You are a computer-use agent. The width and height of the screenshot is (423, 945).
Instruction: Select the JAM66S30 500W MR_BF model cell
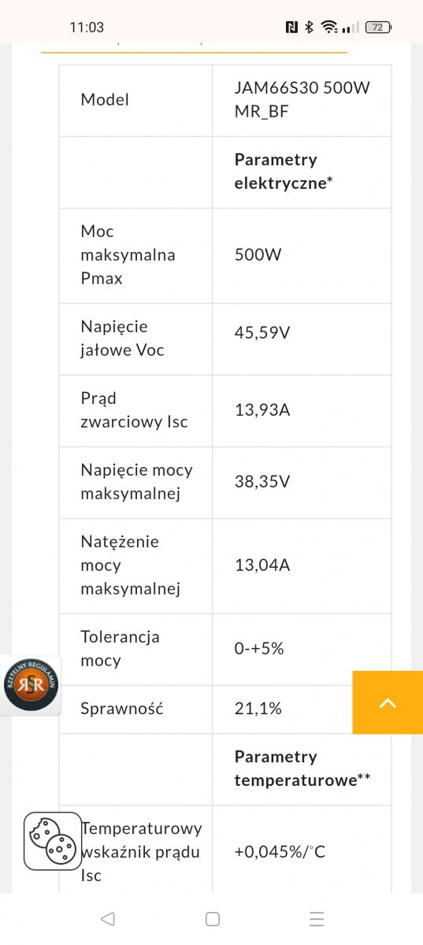point(302,100)
